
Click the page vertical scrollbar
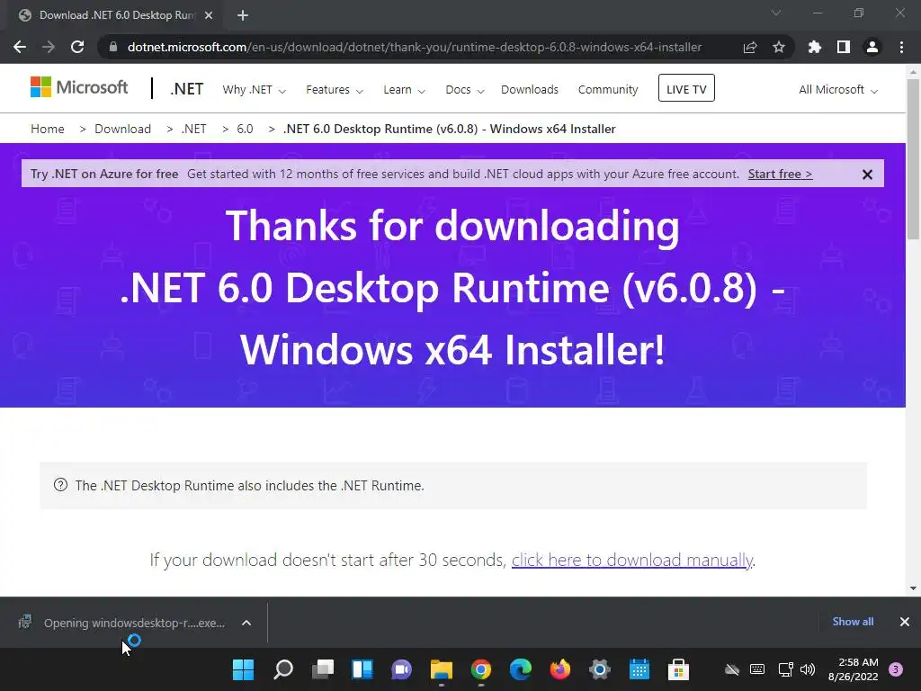point(913,158)
